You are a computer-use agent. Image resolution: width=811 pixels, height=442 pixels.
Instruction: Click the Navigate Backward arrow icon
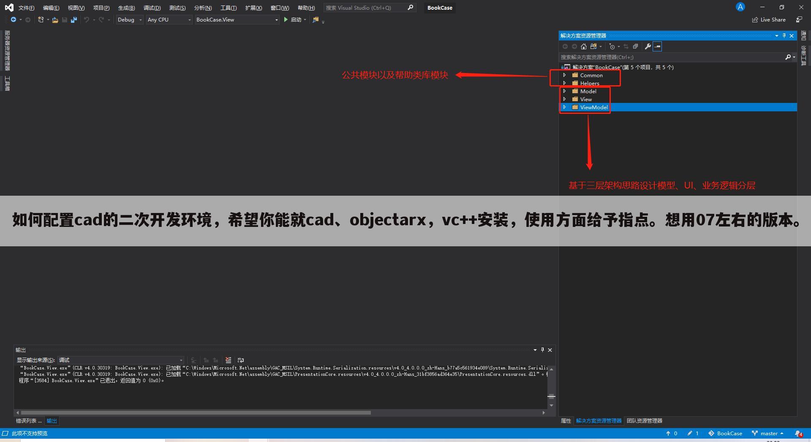click(14, 20)
